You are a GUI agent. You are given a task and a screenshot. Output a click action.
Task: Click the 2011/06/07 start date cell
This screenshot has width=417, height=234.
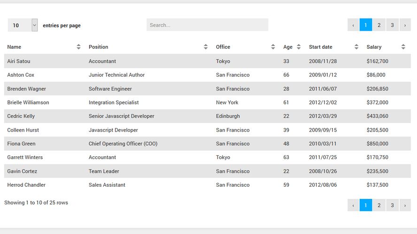point(323,89)
